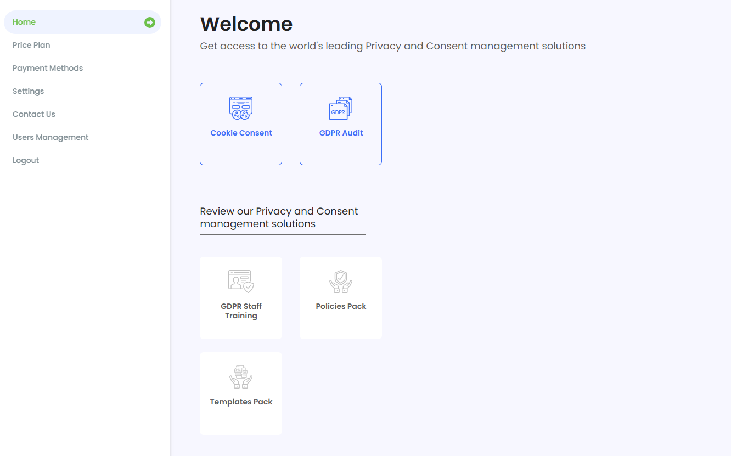Click the Policies Pack card title
Image resolution: width=731 pixels, height=456 pixels.
tap(341, 307)
